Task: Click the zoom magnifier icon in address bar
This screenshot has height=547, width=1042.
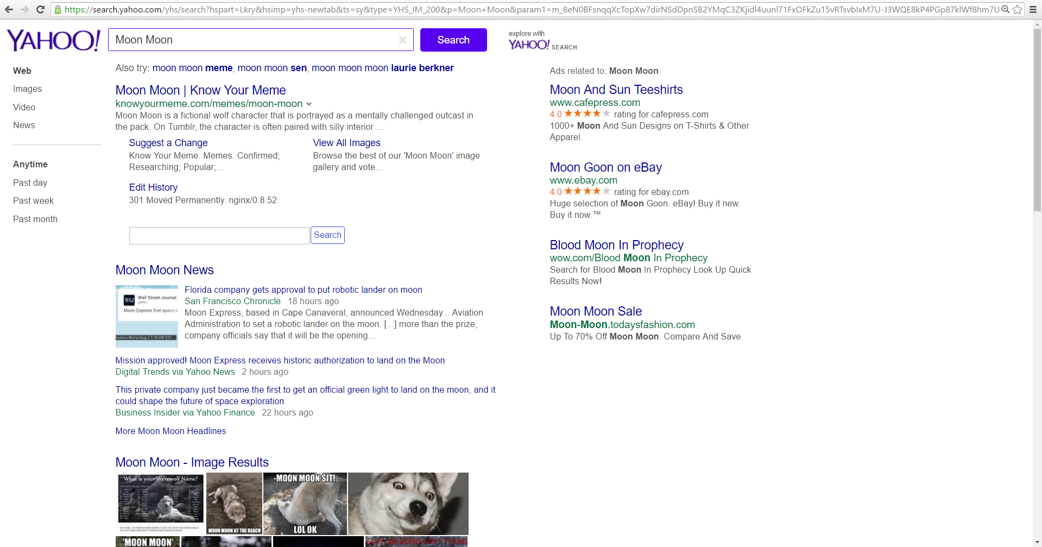Action: 1006,9
